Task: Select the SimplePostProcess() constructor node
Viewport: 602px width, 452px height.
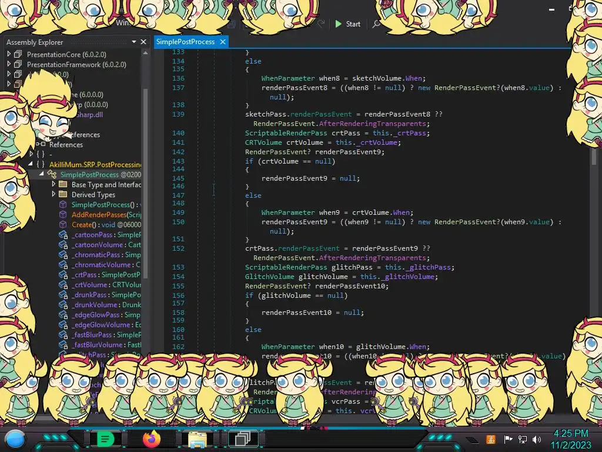Action: [x=106, y=204]
